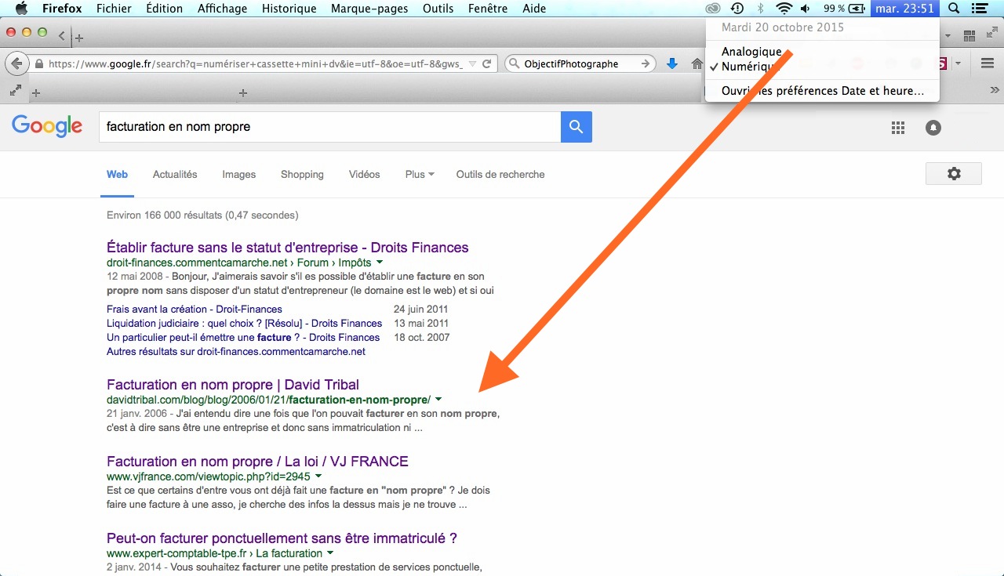The image size is (1004, 576).
Task: Click the Firefox back arrow button
Action: (x=17, y=63)
